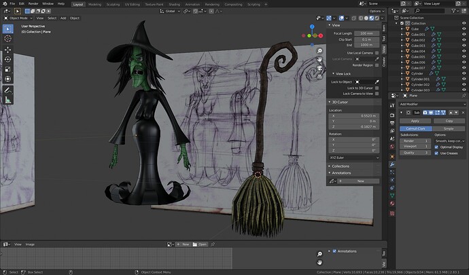Click the Lock to Object eyedropper
The image size is (469, 275).
(x=377, y=82)
